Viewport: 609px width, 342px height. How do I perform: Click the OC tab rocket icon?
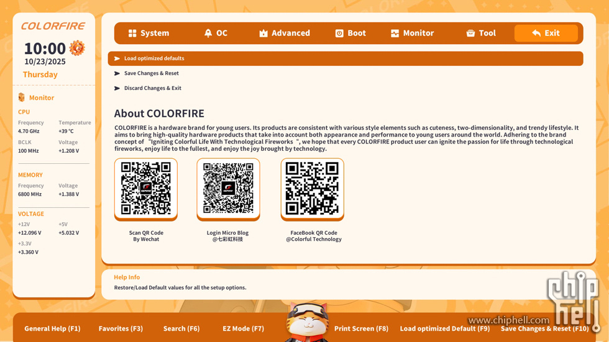208,34
